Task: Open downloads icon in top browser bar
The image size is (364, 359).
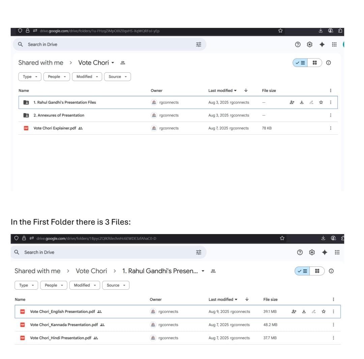Action: (321, 31)
